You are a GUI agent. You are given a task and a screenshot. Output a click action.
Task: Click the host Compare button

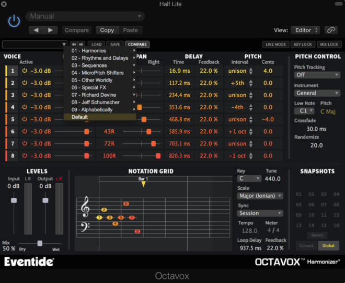76,30
